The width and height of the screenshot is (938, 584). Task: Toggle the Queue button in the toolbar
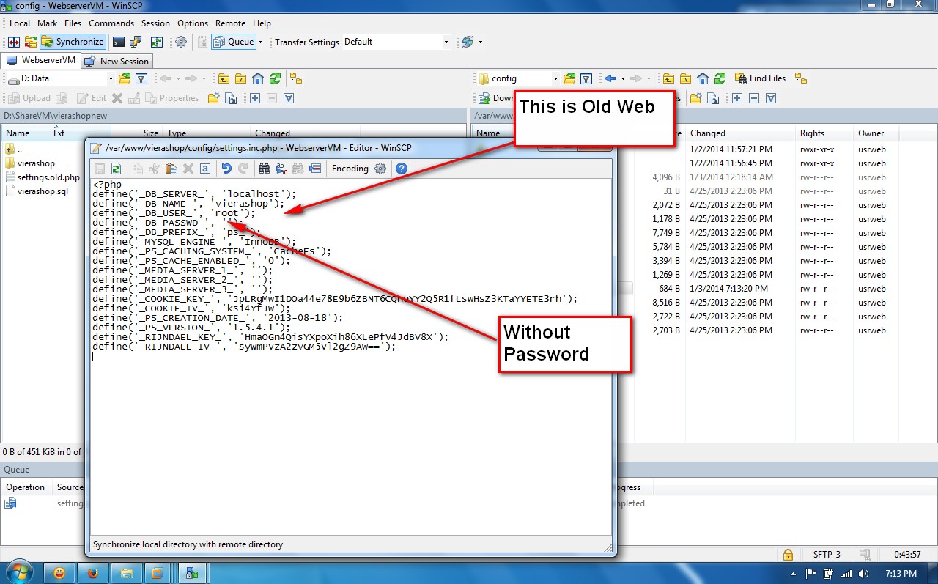coord(234,42)
